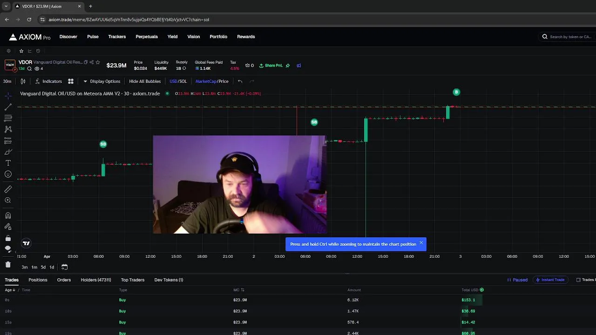Screen dimensions: 596x335
Task: Open the Portfolio page
Action: [x=218, y=36]
